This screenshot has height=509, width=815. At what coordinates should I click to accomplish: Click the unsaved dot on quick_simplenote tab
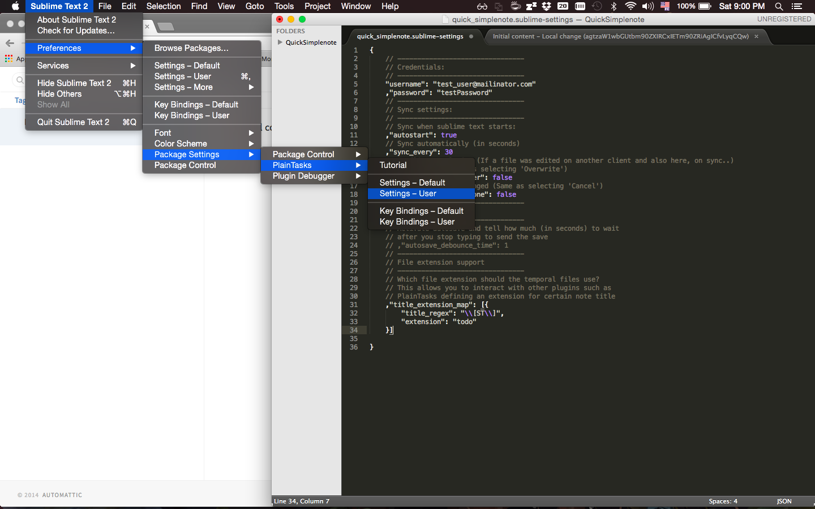[x=471, y=36]
